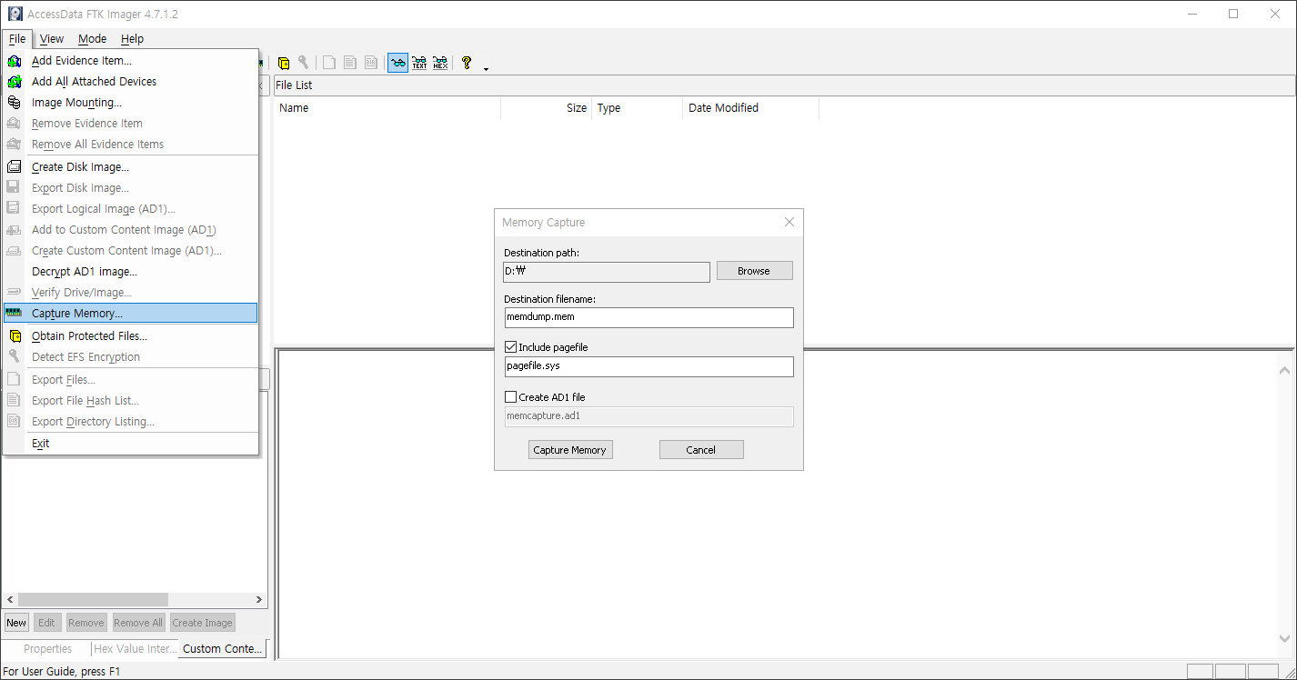Choose Create Disk Image menu entry

pos(131,167)
